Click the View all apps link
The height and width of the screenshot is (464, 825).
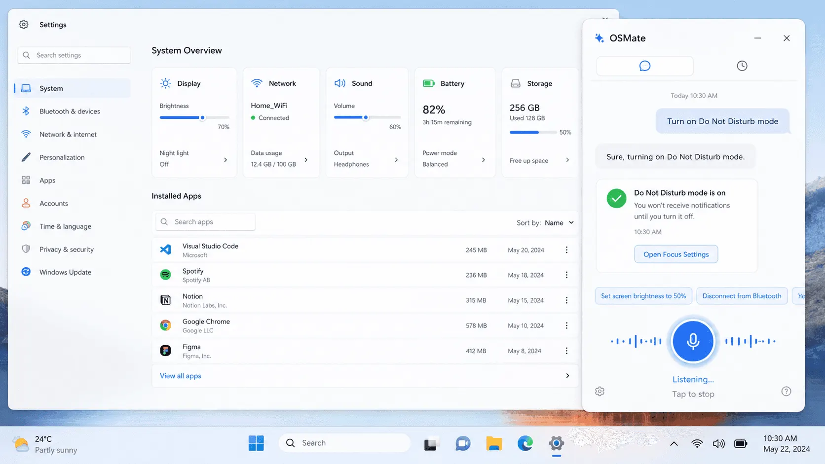tap(181, 376)
